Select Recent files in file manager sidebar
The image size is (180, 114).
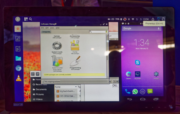tap(40, 84)
